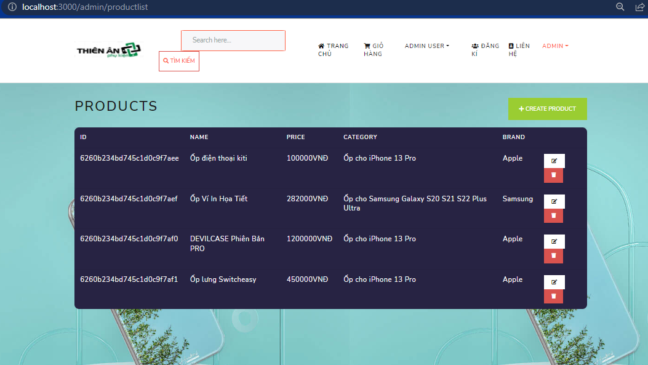The image size is (648, 365).
Task: Go to TRANG CHỦ home page
Action: pyautogui.click(x=333, y=50)
